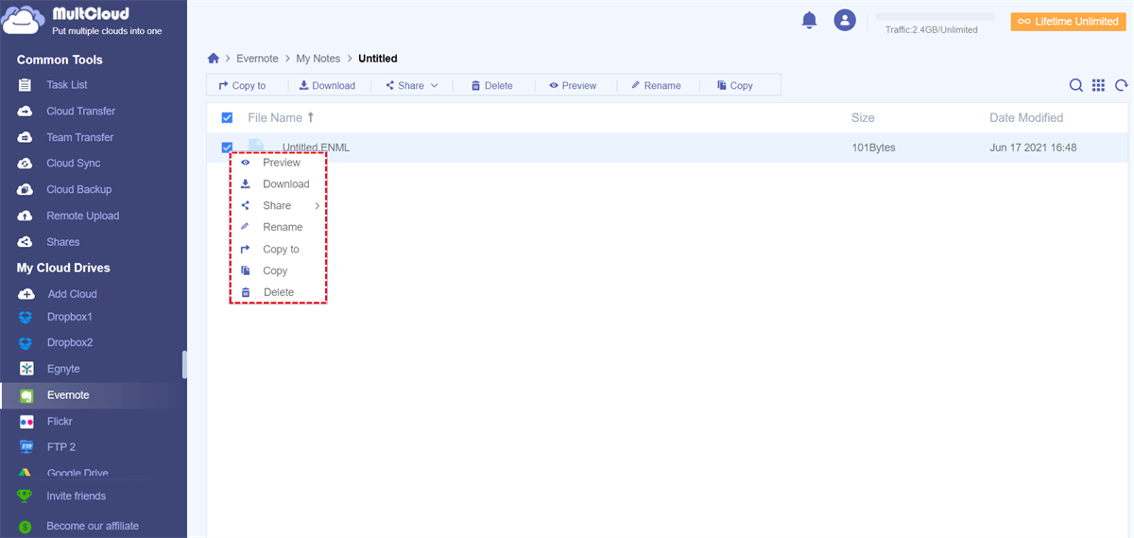
Task: Choose Copy to from context menu
Action: pos(280,250)
